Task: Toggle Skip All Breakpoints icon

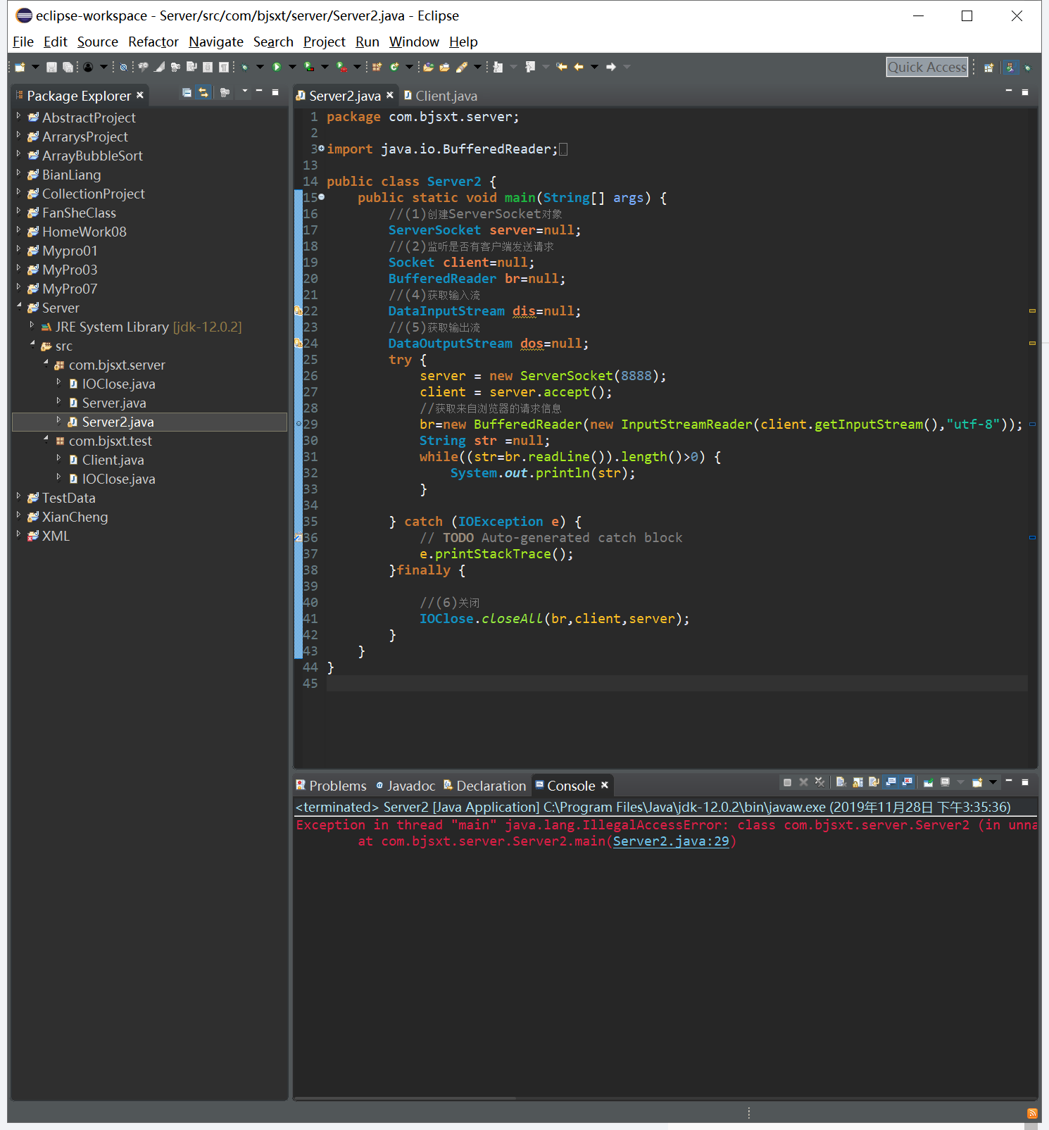Action: pyautogui.click(x=123, y=67)
